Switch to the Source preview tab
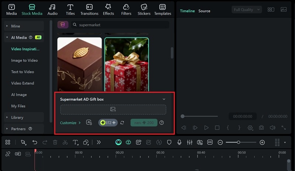The height and width of the screenshot is (171, 295). [x=204, y=11]
